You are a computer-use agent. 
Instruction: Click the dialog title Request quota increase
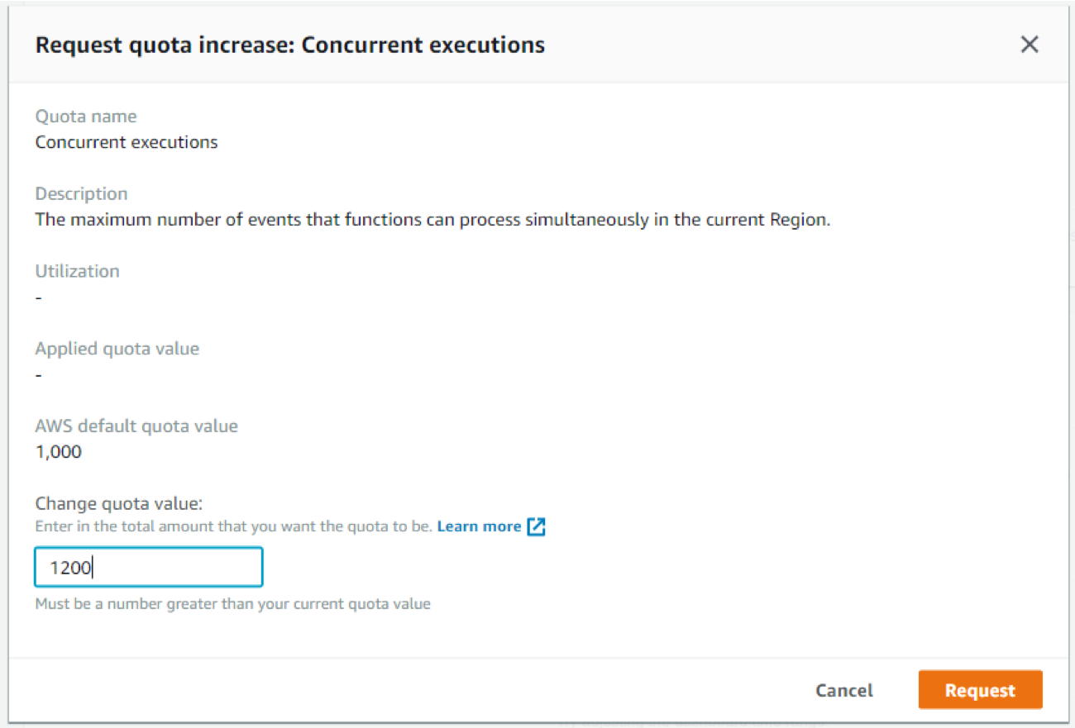(289, 45)
